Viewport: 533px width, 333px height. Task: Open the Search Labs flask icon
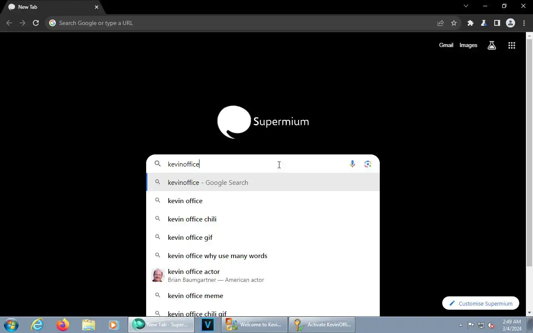click(492, 45)
